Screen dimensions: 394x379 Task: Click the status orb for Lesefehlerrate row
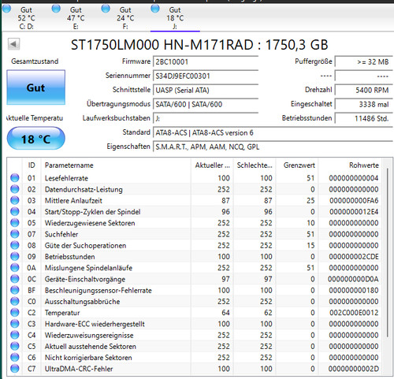pyautogui.click(x=15, y=178)
